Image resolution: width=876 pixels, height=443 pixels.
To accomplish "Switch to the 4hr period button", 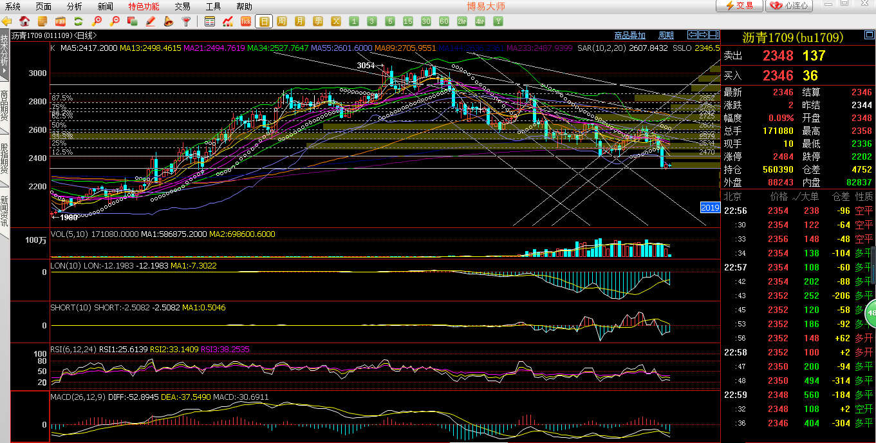I will point(480,21).
